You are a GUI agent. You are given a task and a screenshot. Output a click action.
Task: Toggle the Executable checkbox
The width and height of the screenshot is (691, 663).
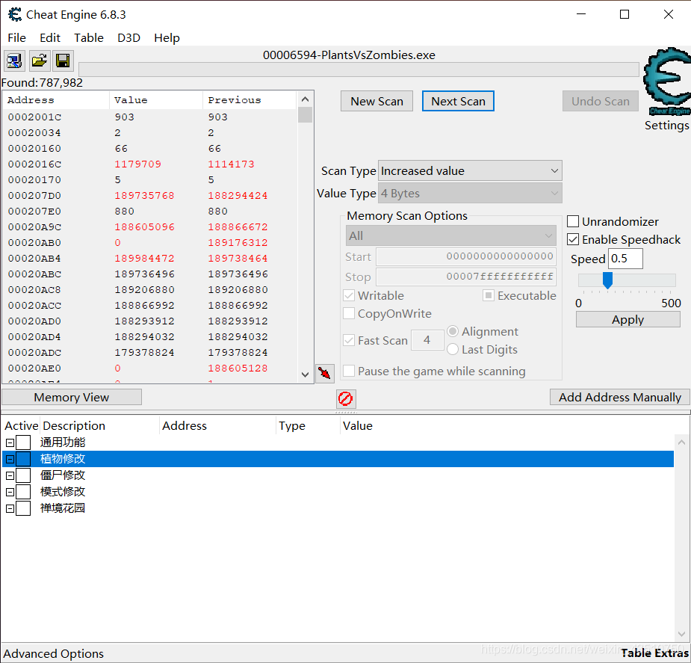pos(489,295)
